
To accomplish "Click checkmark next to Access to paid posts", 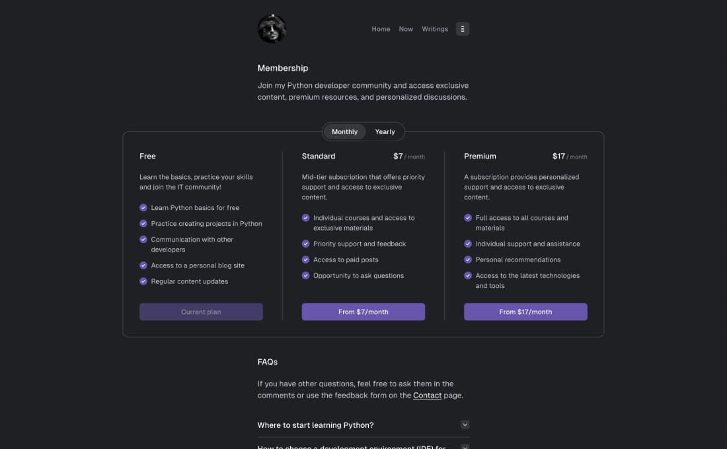I will (x=305, y=259).
